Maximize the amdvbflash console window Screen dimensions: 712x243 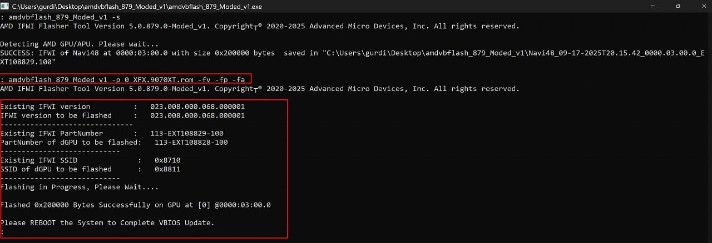678,6
